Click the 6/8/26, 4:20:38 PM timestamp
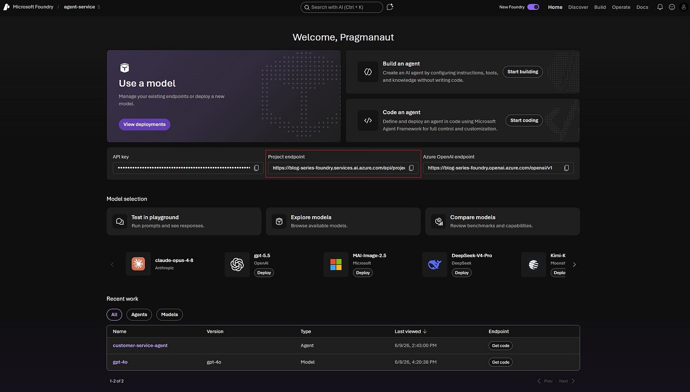 point(415,362)
